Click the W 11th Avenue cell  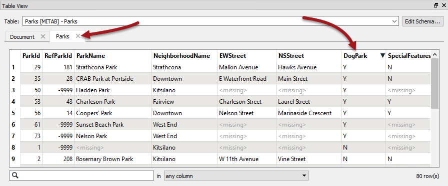247,159
